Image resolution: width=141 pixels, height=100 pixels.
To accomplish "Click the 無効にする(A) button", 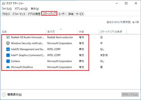I will tap(130, 95).
